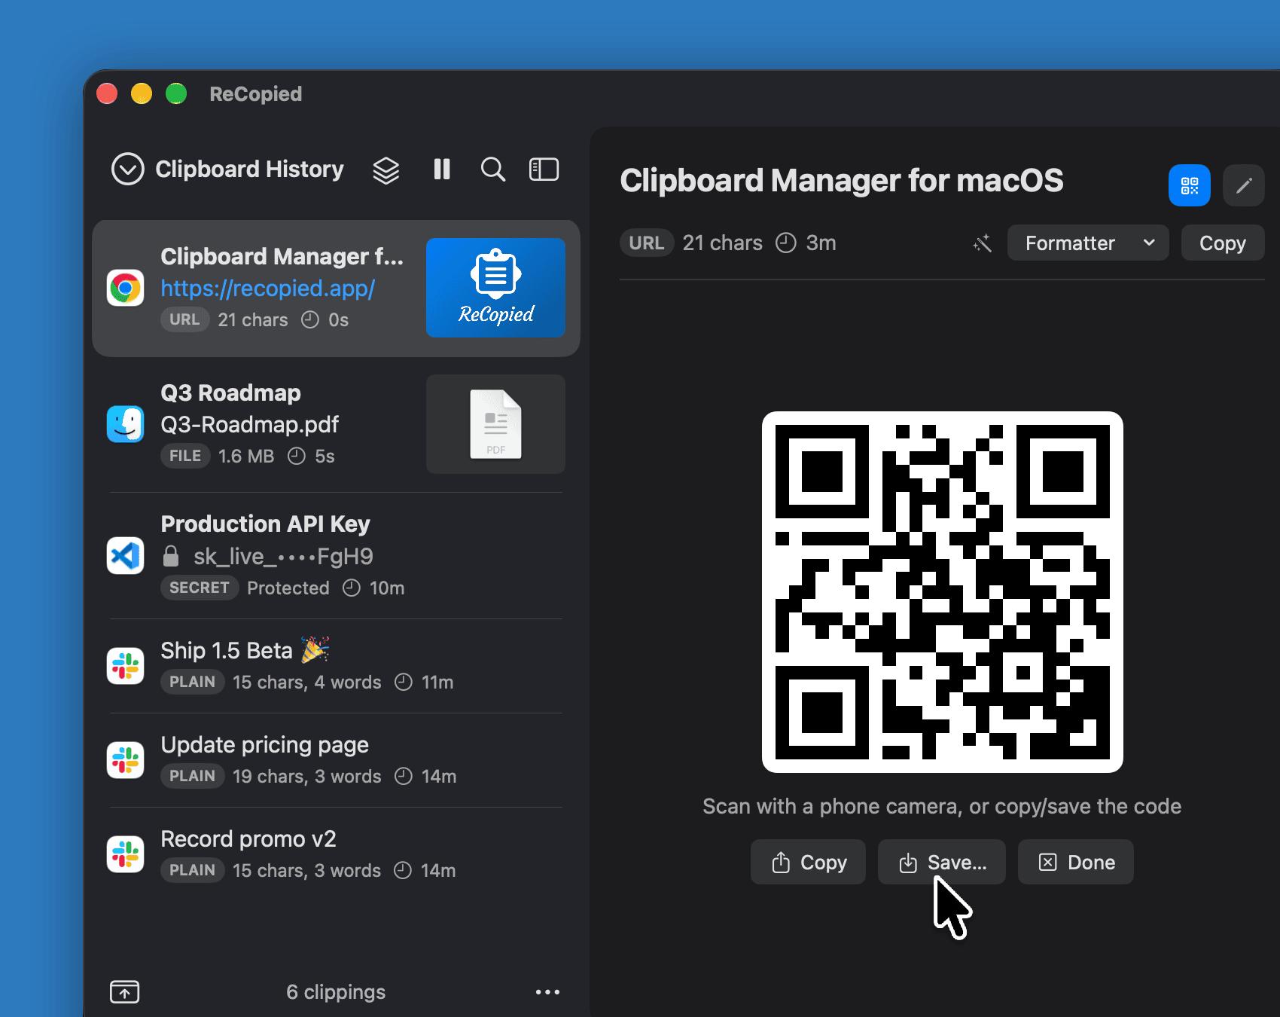Click the Q3-Roadmap PDF thumbnail
The height and width of the screenshot is (1017, 1280).
pos(495,424)
